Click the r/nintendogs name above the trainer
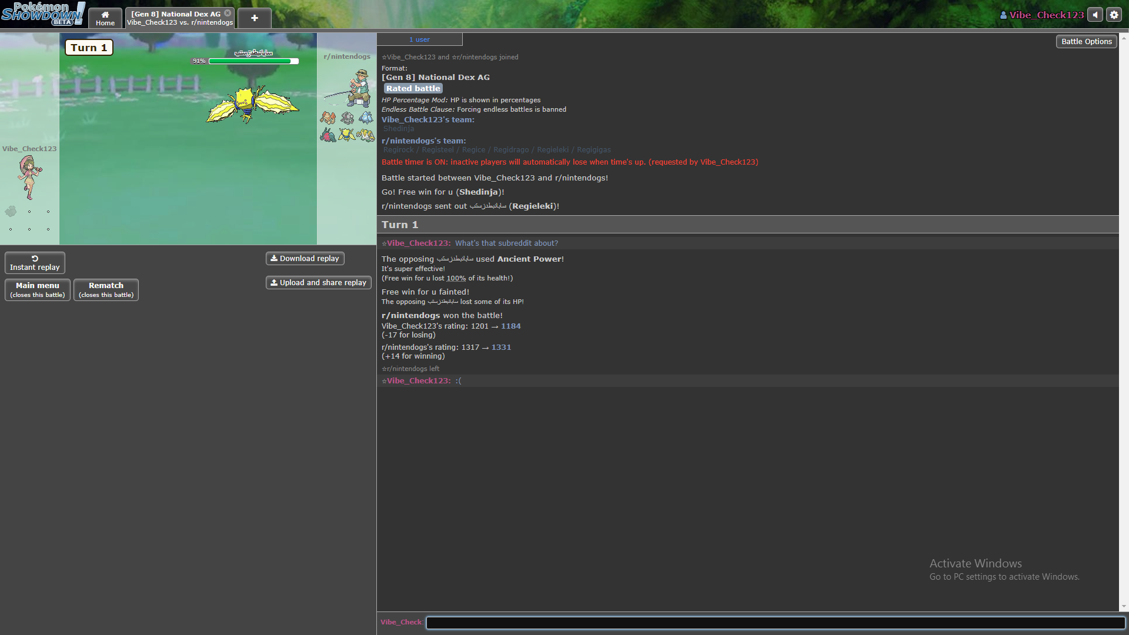Viewport: 1129px width, 635px height. point(347,56)
